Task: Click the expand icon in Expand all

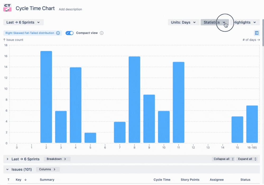Action: [x=255, y=159]
